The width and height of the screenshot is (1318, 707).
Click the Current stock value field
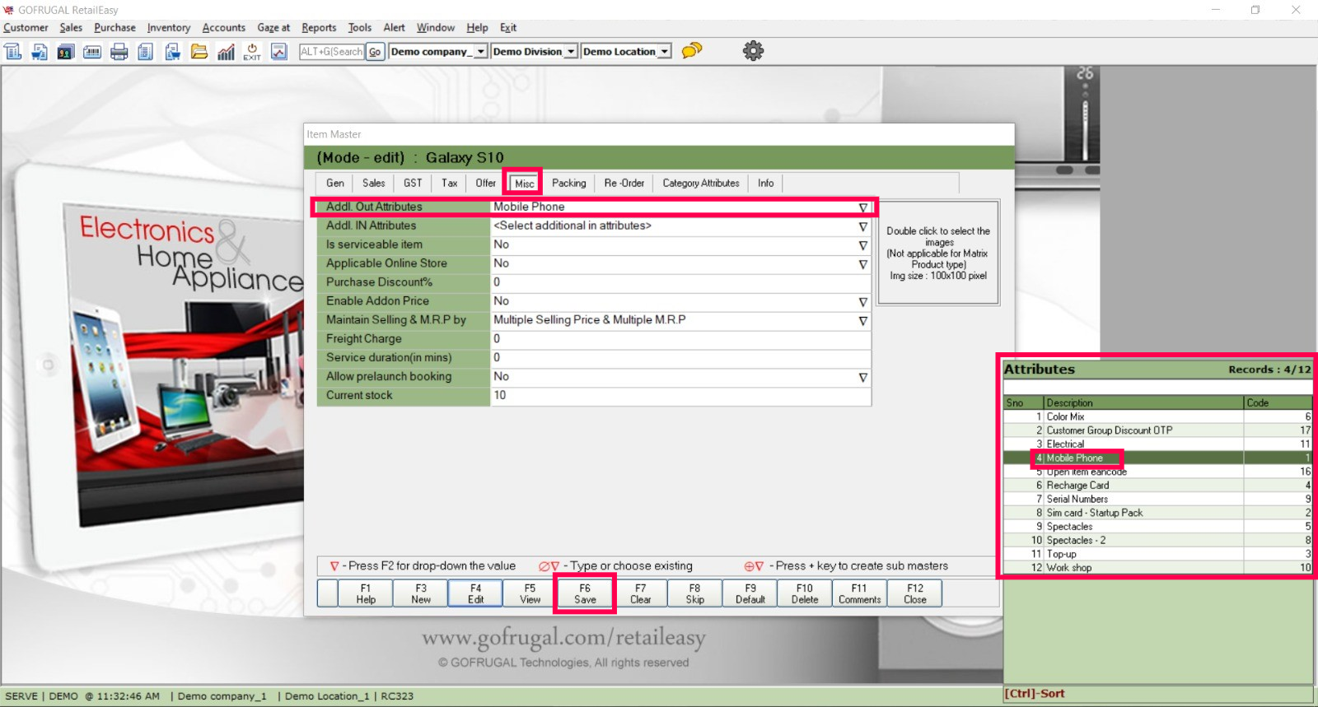pyautogui.click(x=680, y=396)
